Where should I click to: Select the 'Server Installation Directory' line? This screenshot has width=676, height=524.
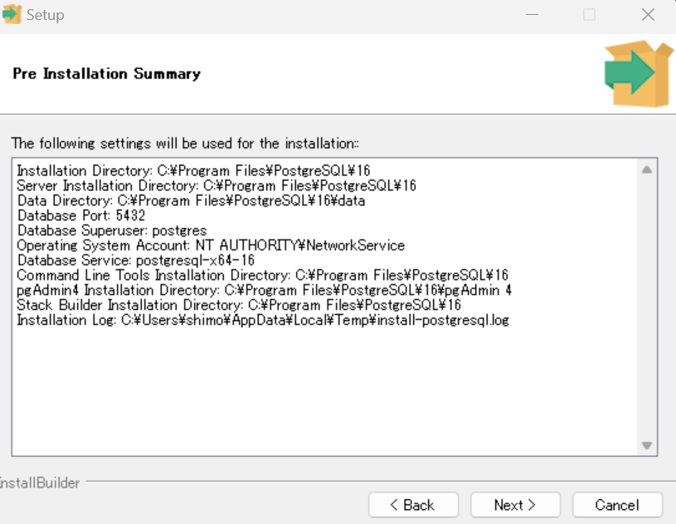(216, 186)
